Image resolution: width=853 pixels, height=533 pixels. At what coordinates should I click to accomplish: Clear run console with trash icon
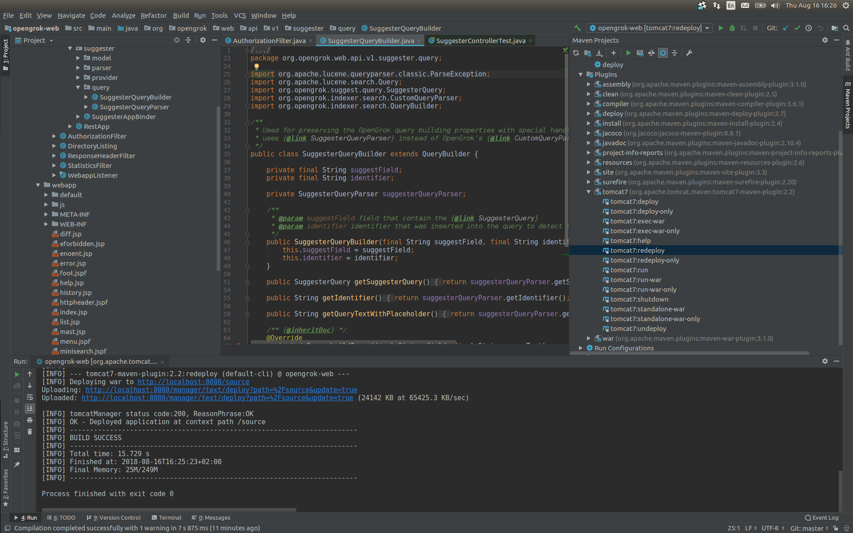[30, 431]
